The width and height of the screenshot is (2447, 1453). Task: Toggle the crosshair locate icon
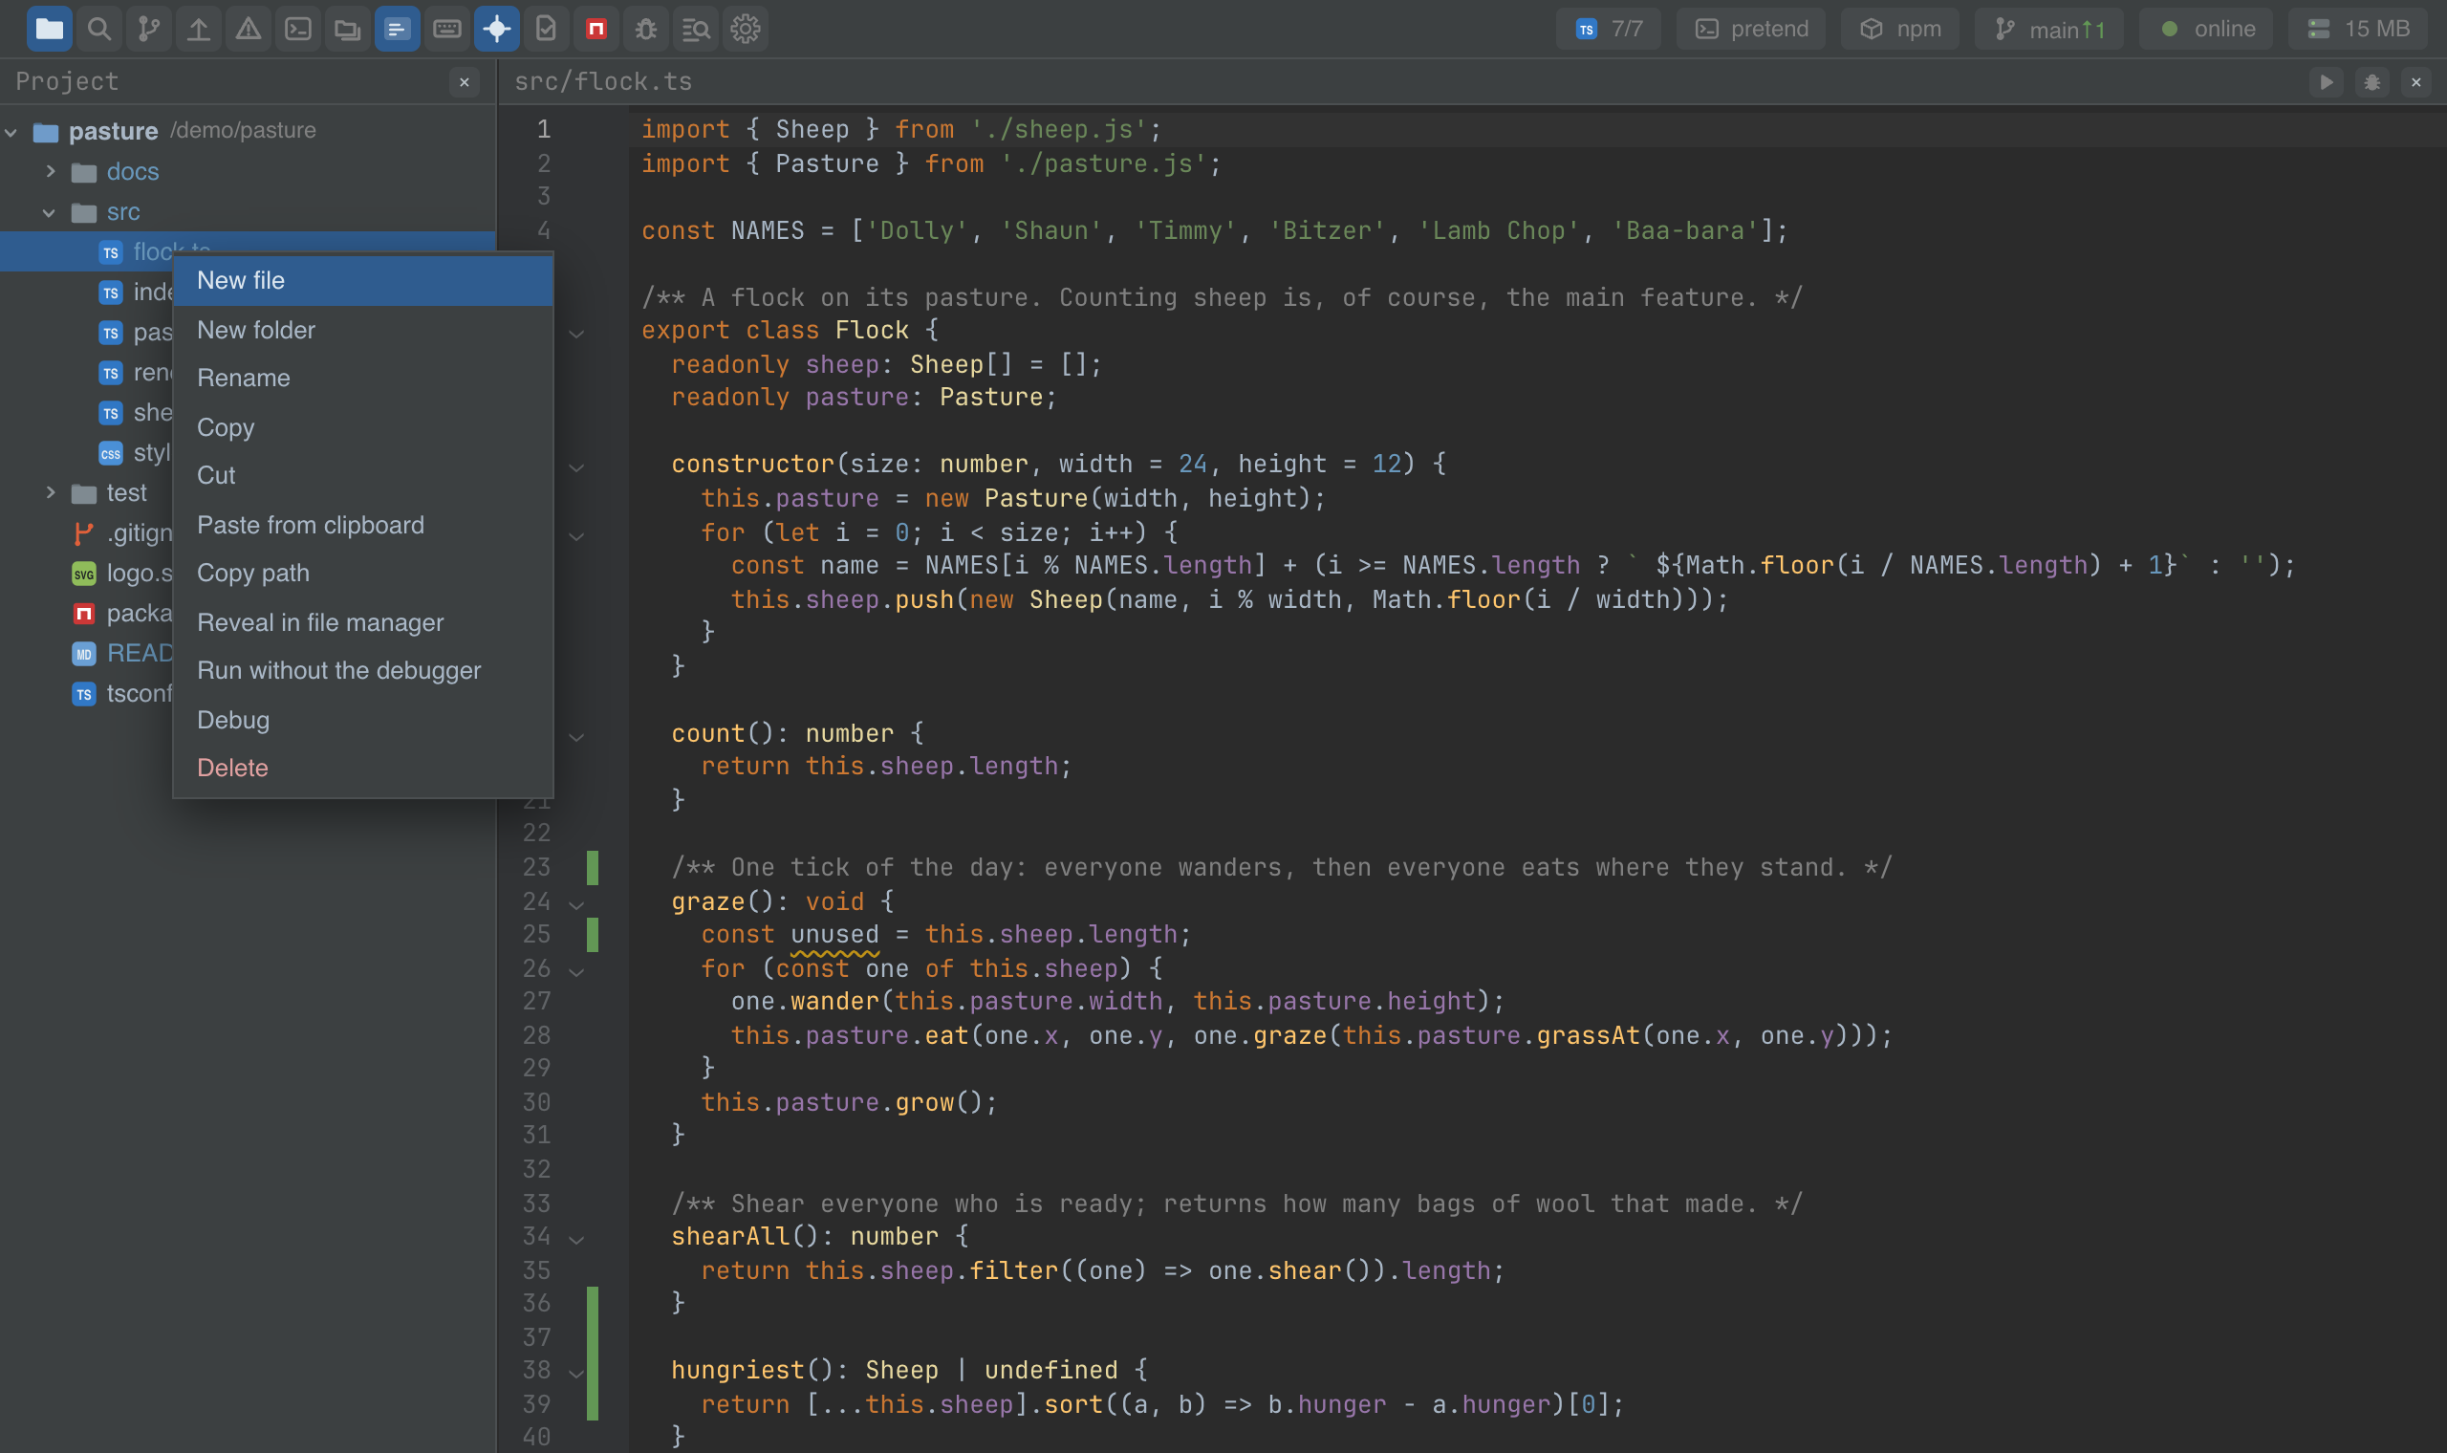497,30
